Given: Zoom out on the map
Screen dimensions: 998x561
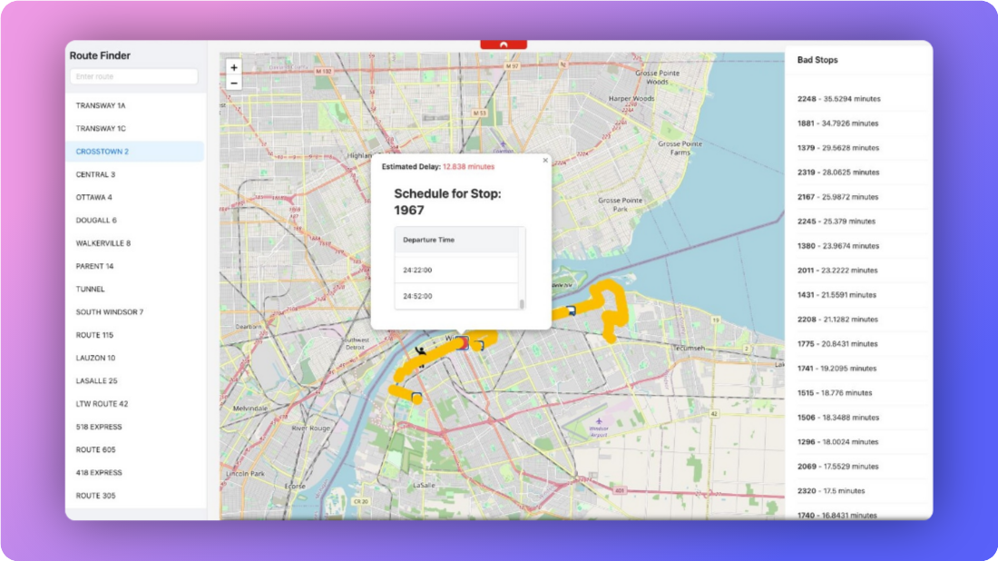Looking at the screenshot, I should (234, 83).
